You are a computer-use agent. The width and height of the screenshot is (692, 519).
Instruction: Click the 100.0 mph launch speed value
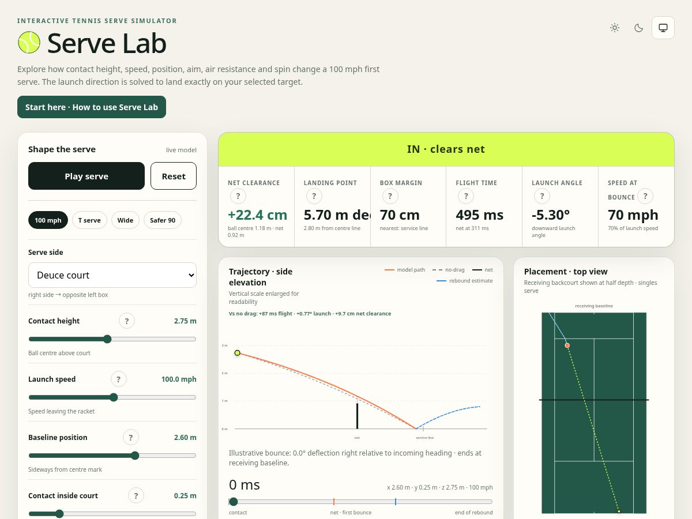point(179,379)
